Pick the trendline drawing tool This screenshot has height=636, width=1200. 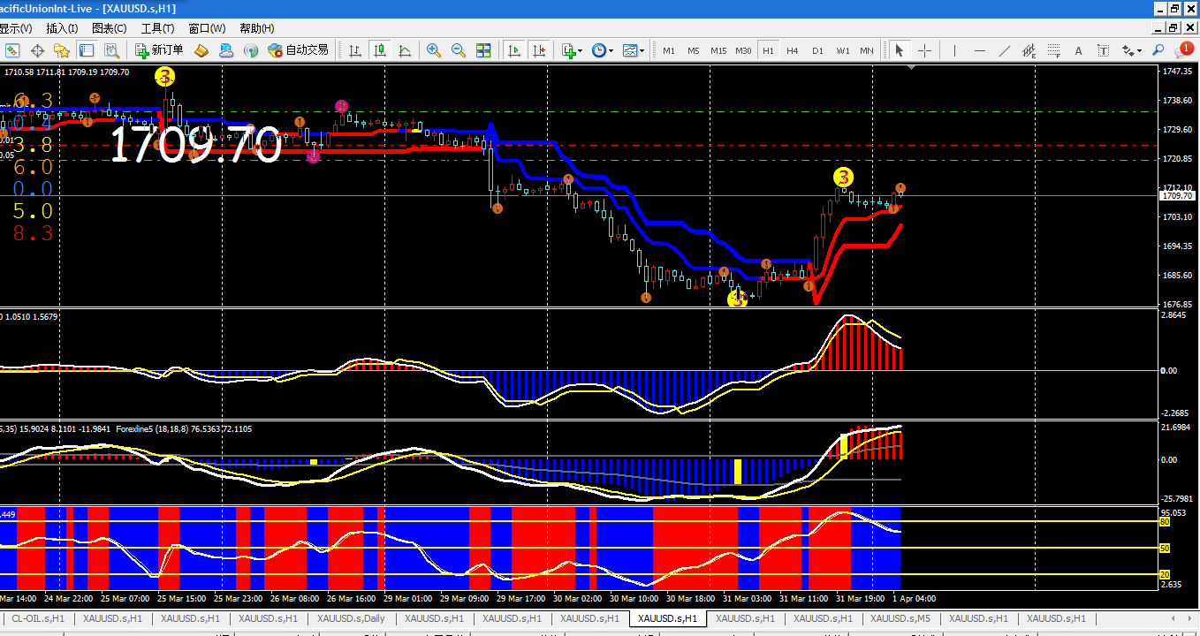click(x=1004, y=50)
